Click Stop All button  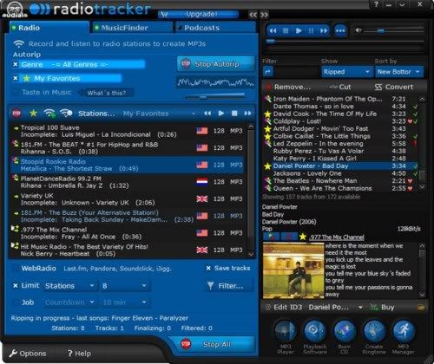coord(213,344)
